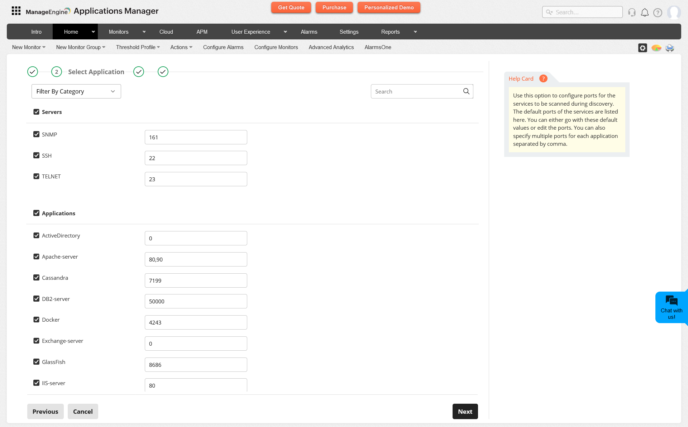Switch to the Settings tab
The image size is (688, 427).
pos(349,32)
